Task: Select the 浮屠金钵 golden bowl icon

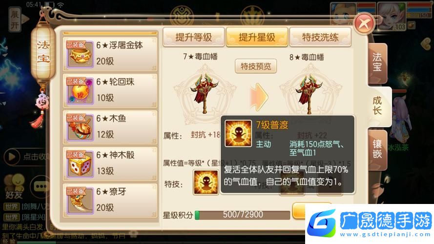Action: pyautogui.click(x=80, y=54)
